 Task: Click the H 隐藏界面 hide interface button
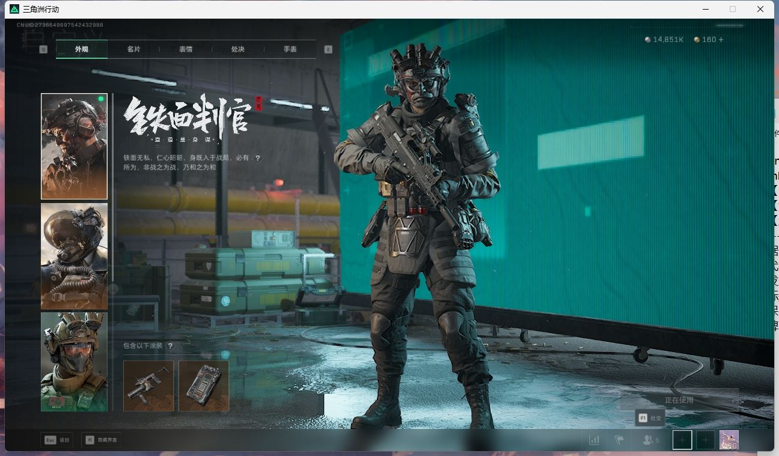pyautogui.click(x=100, y=440)
